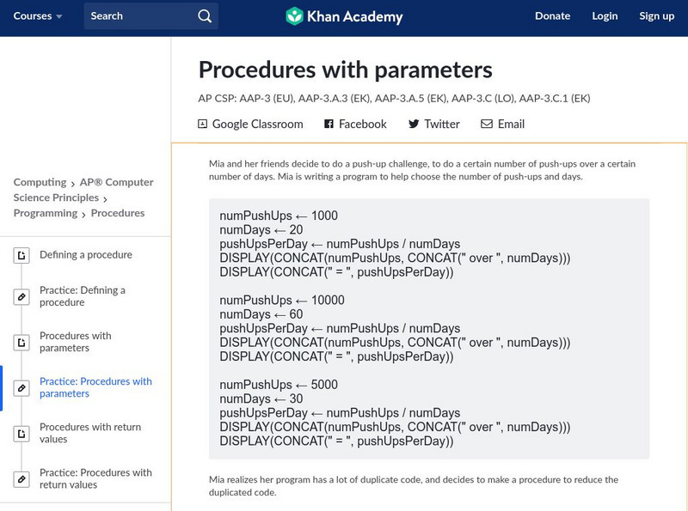Click the Sign up button
This screenshot has width=688, height=511.
click(656, 15)
